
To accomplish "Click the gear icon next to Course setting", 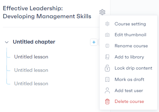I will click(x=107, y=24).
